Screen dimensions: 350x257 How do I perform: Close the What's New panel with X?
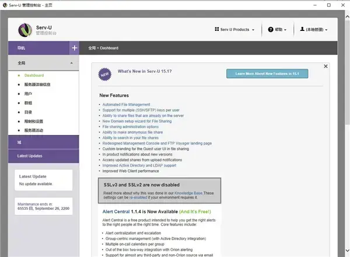coord(325,66)
